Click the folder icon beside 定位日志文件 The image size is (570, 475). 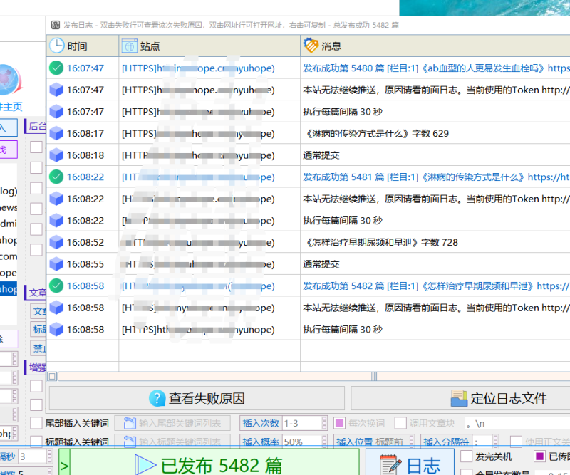click(459, 398)
